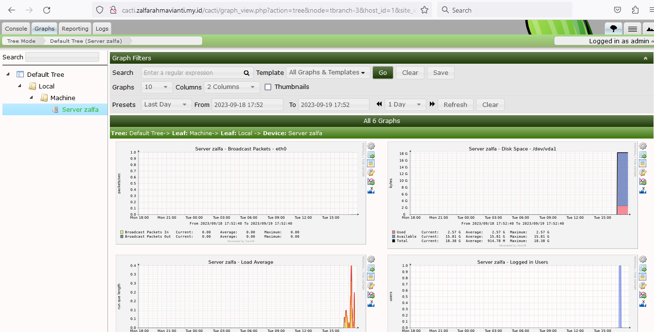This screenshot has width=654, height=332.
Task: Start realtime view of Load Average graph
Action: tap(371, 295)
